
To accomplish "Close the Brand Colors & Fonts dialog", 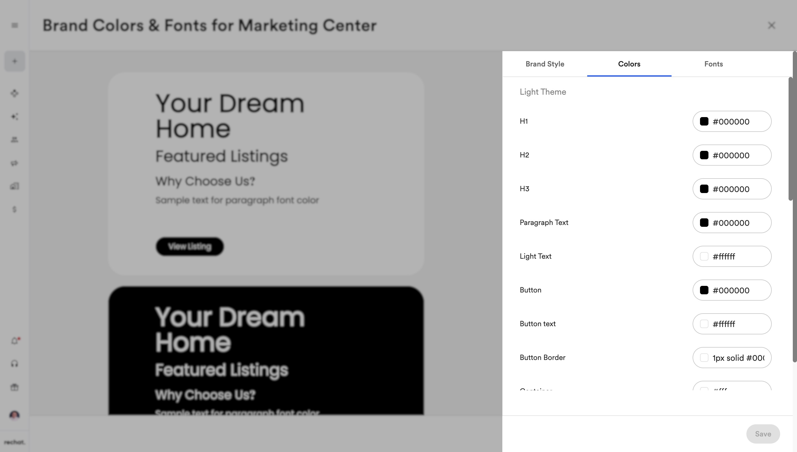I will 771,26.
